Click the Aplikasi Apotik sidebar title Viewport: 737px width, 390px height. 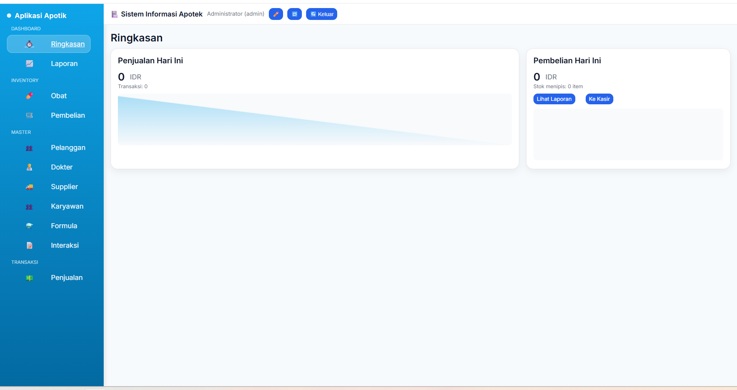pyautogui.click(x=41, y=16)
